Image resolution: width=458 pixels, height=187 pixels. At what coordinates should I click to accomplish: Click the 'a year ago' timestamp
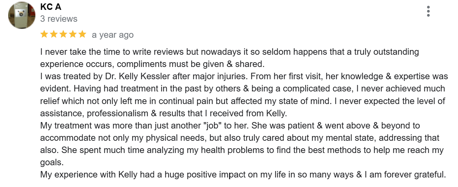click(113, 35)
